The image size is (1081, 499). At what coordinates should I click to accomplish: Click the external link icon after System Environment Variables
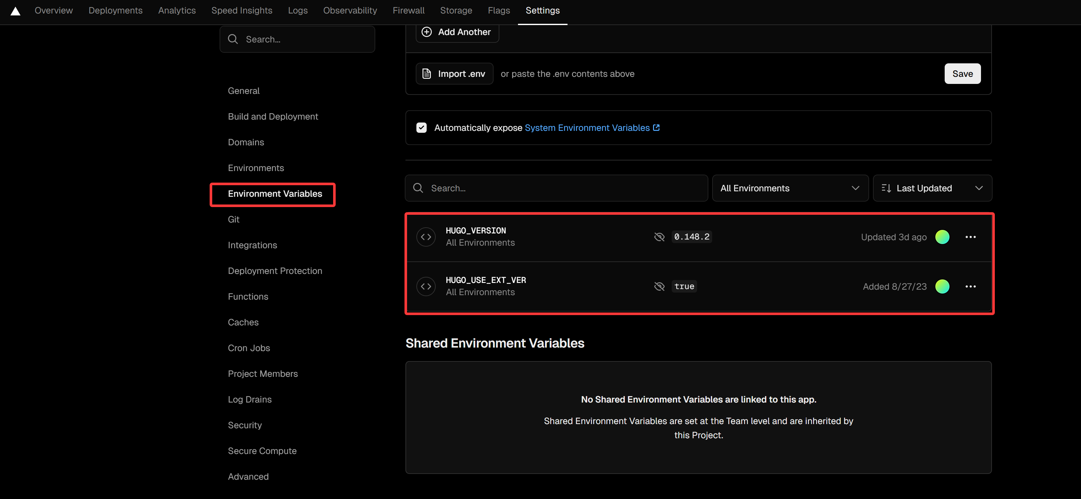tap(656, 128)
